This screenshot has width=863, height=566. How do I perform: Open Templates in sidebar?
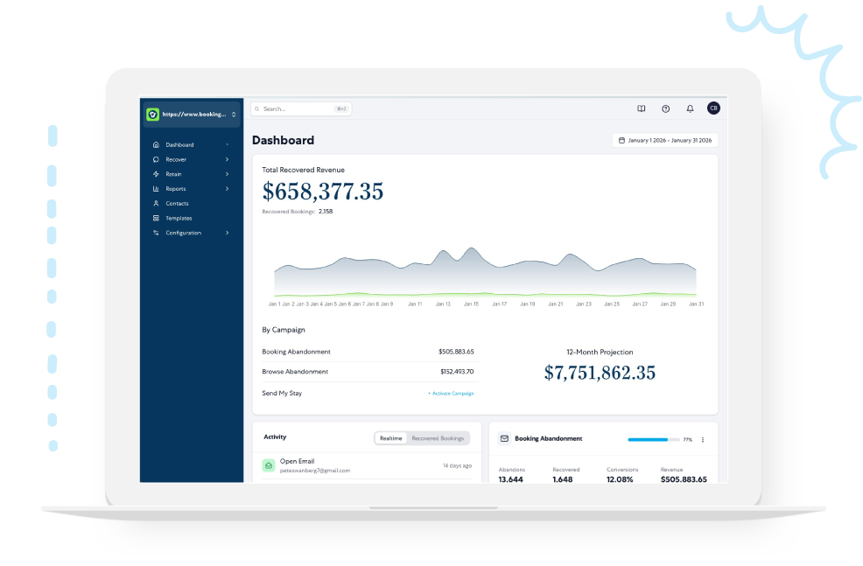179,219
